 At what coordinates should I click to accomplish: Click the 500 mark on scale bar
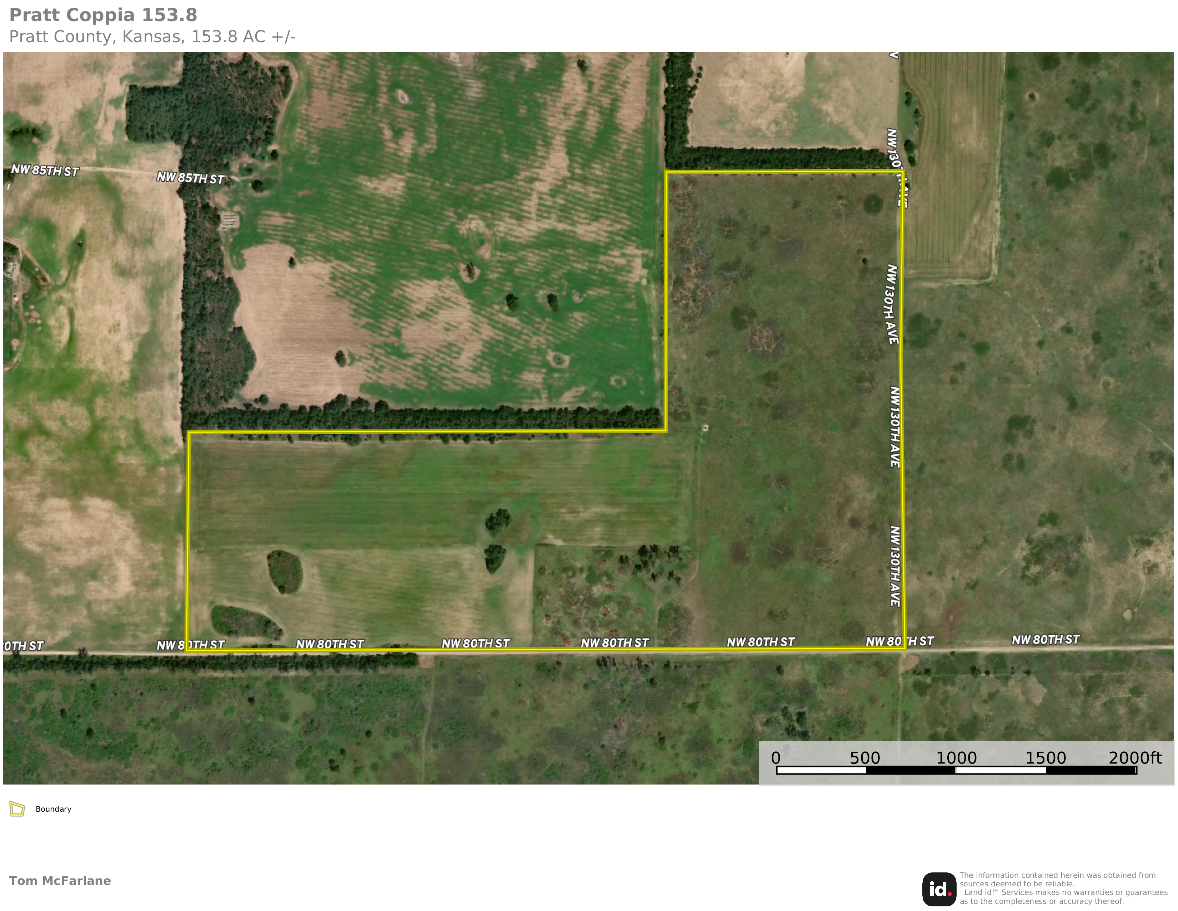pyautogui.click(x=864, y=758)
